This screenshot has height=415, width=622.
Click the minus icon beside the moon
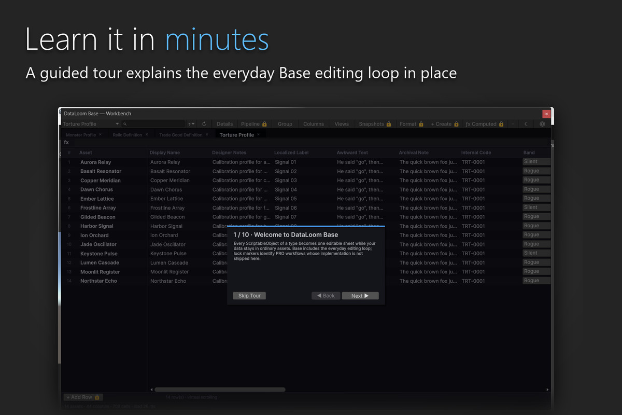(x=513, y=124)
